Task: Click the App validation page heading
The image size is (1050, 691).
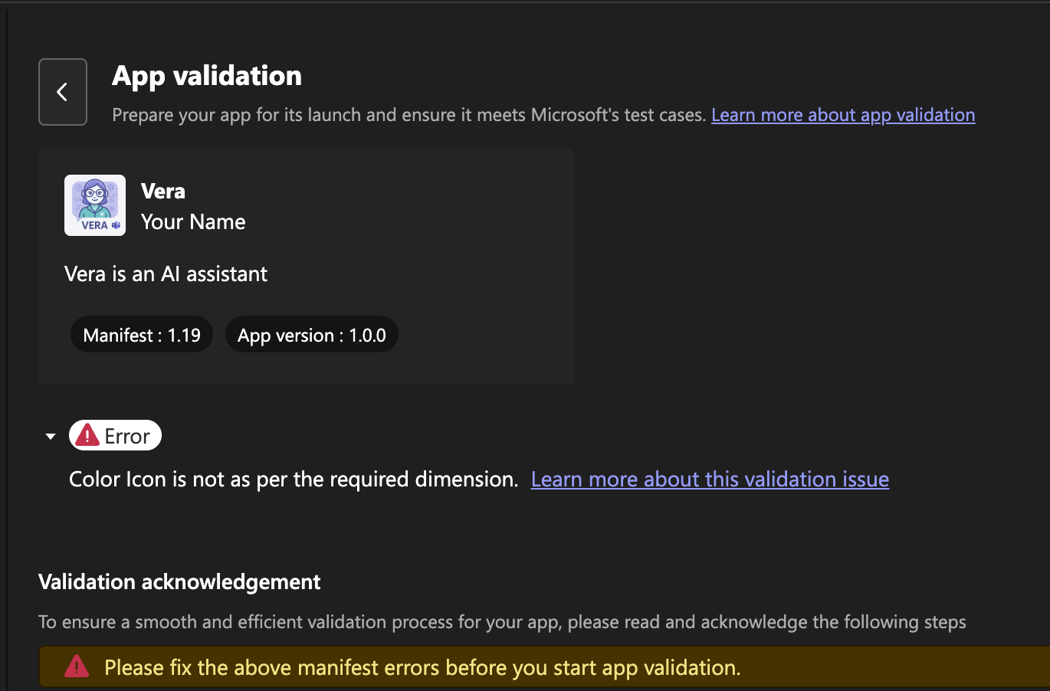Action: point(207,76)
